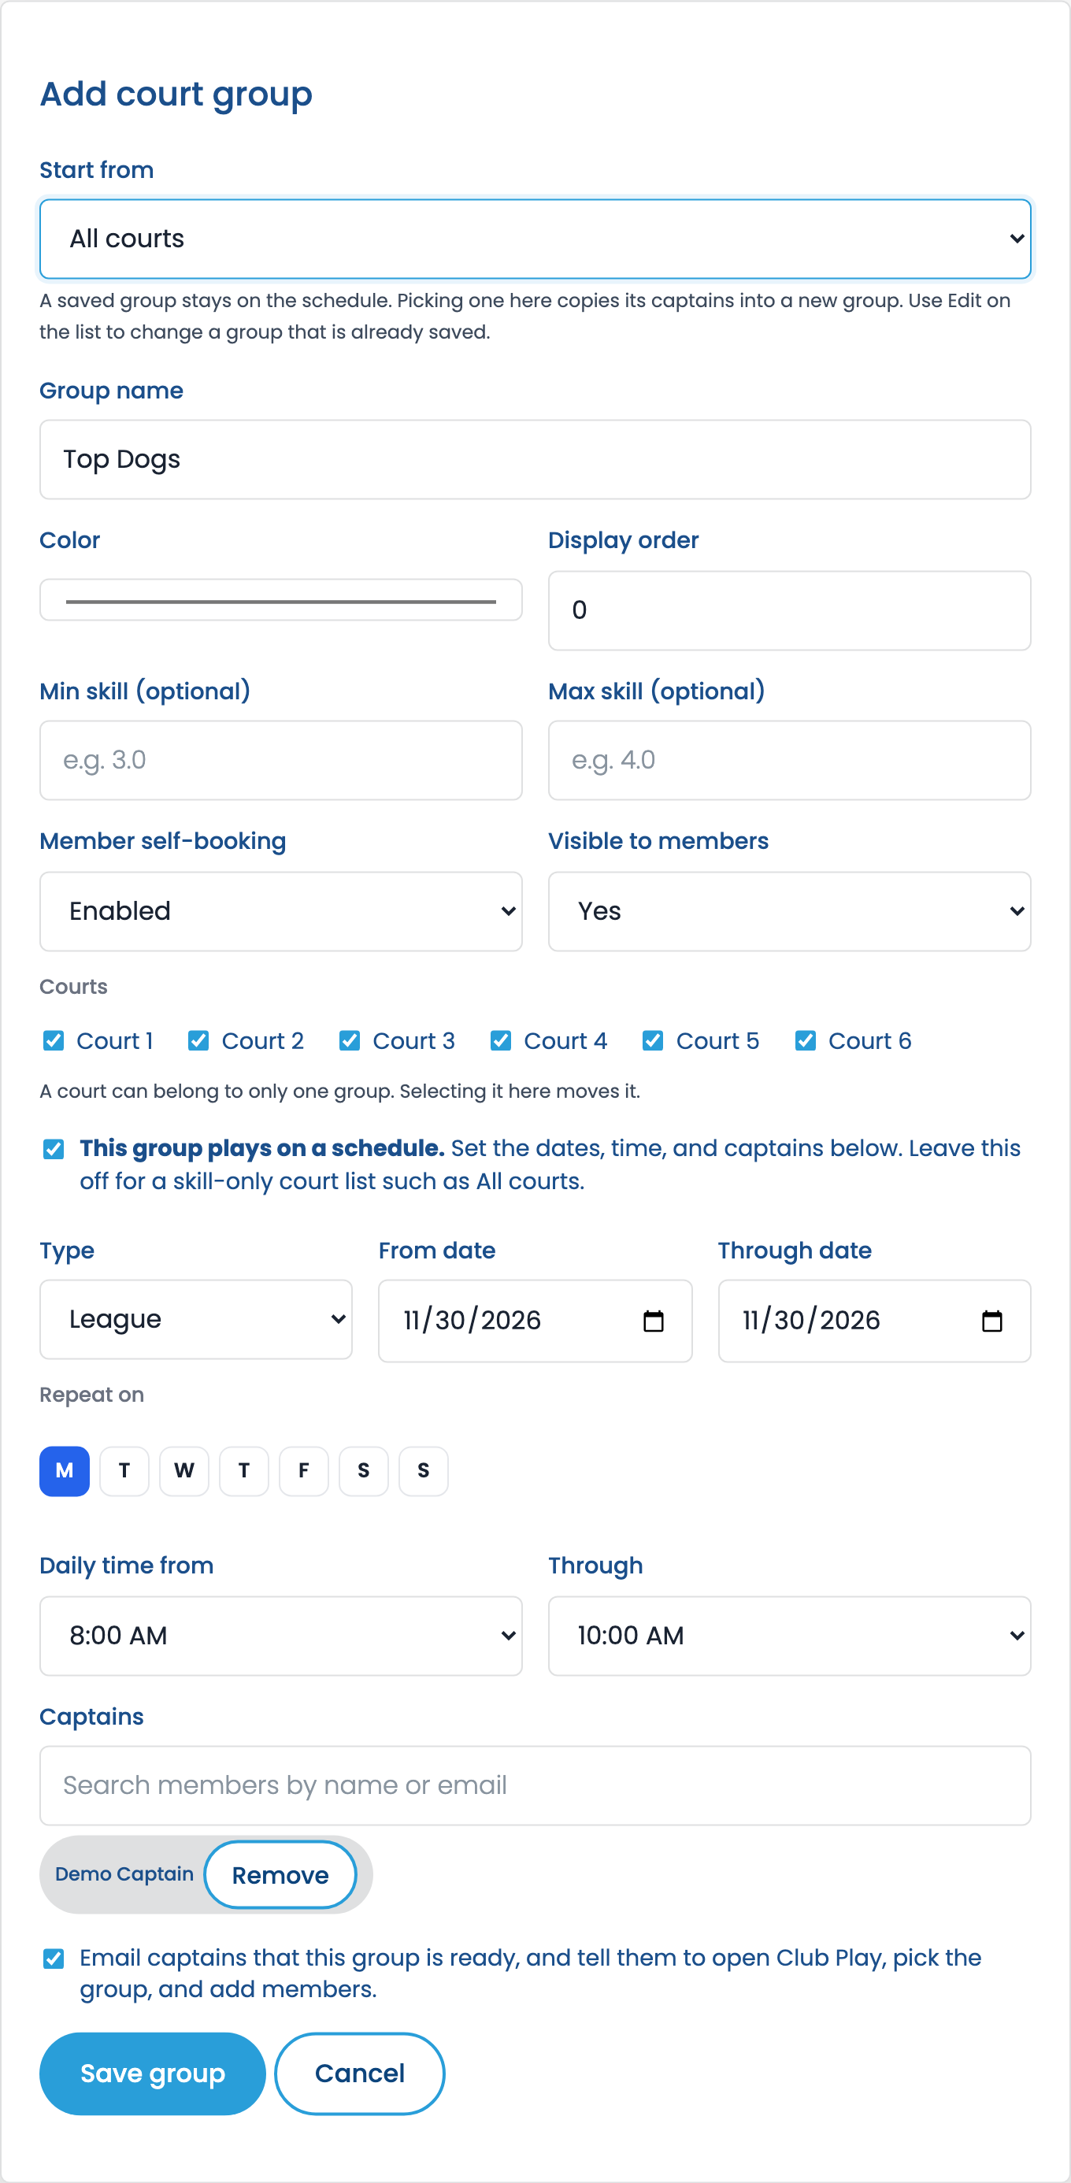The width and height of the screenshot is (1071, 2183).
Task: Click the Group name field
Action: click(535, 459)
